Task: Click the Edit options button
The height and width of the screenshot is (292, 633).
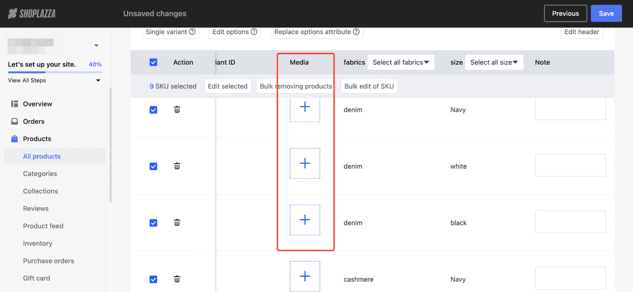Action: pyautogui.click(x=235, y=32)
